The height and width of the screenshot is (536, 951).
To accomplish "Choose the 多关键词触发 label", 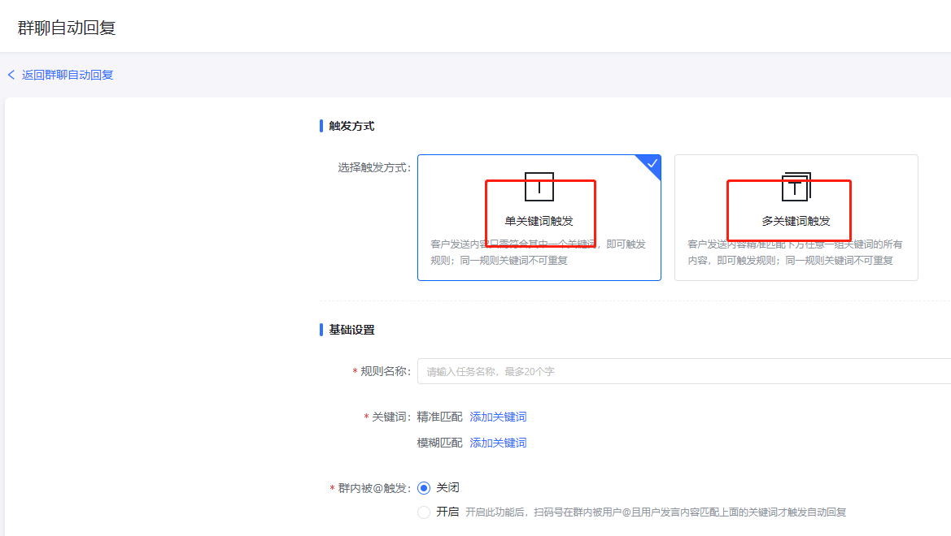I will pyautogui.click(x=796, y=221).
